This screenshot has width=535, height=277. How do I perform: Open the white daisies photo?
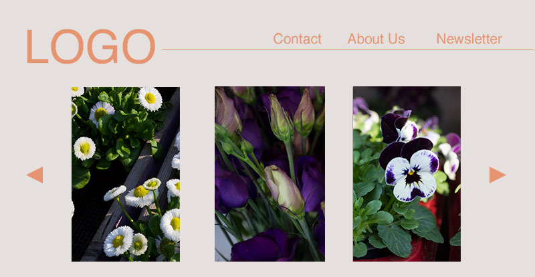[x=126, y=174]
